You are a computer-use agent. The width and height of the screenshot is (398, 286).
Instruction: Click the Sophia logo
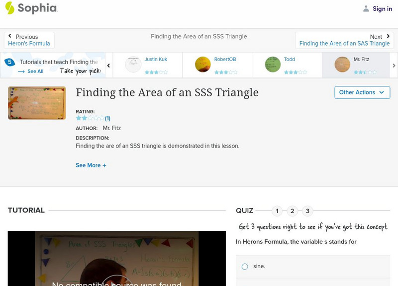click(30, 8)
